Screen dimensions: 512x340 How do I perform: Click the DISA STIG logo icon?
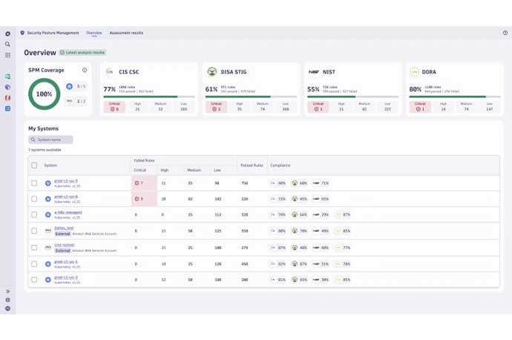tap(212, 72)
